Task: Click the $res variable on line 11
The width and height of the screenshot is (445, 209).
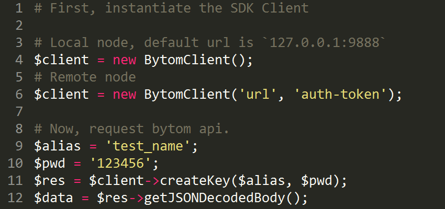Action: (x=50, y=181)
